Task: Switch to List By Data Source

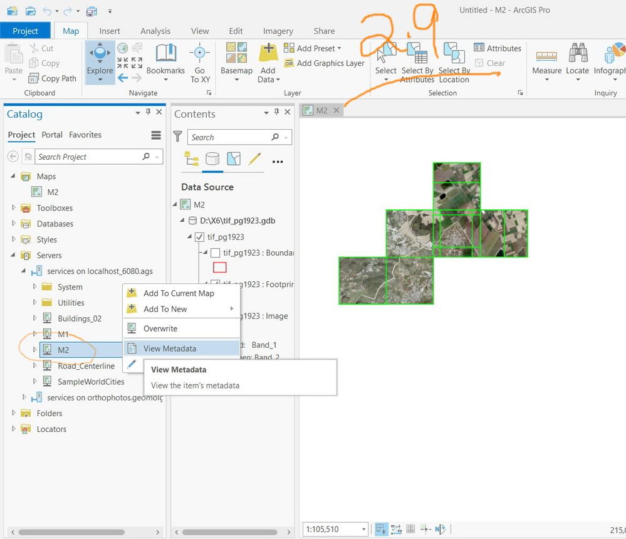Action: coord(212,159)
